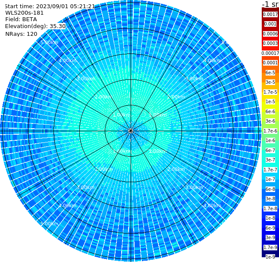
Task: Select the 6e-6 colorbar value
Action: tap(270, 111)
